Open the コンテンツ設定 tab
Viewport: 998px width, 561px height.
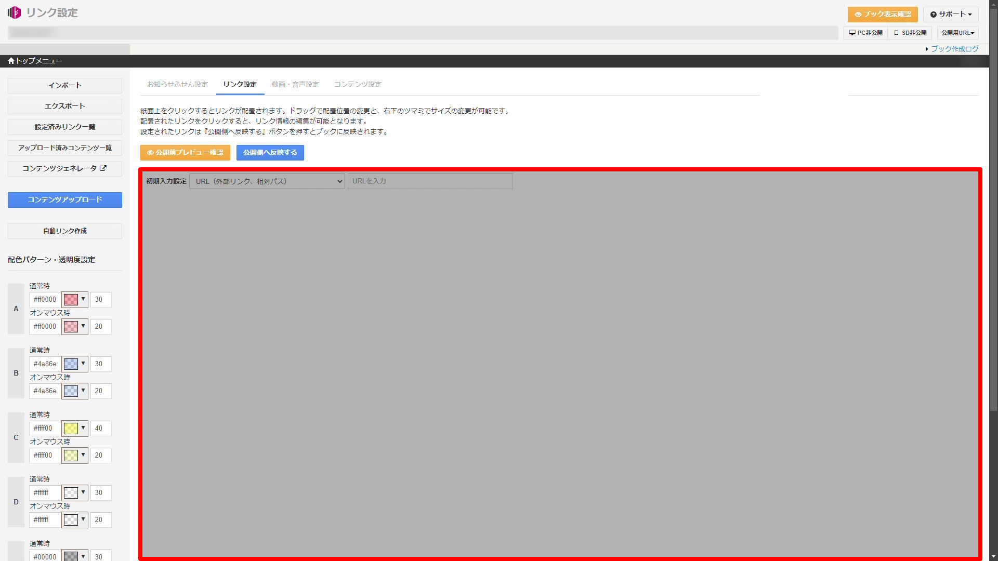click(x=357, y=84)
